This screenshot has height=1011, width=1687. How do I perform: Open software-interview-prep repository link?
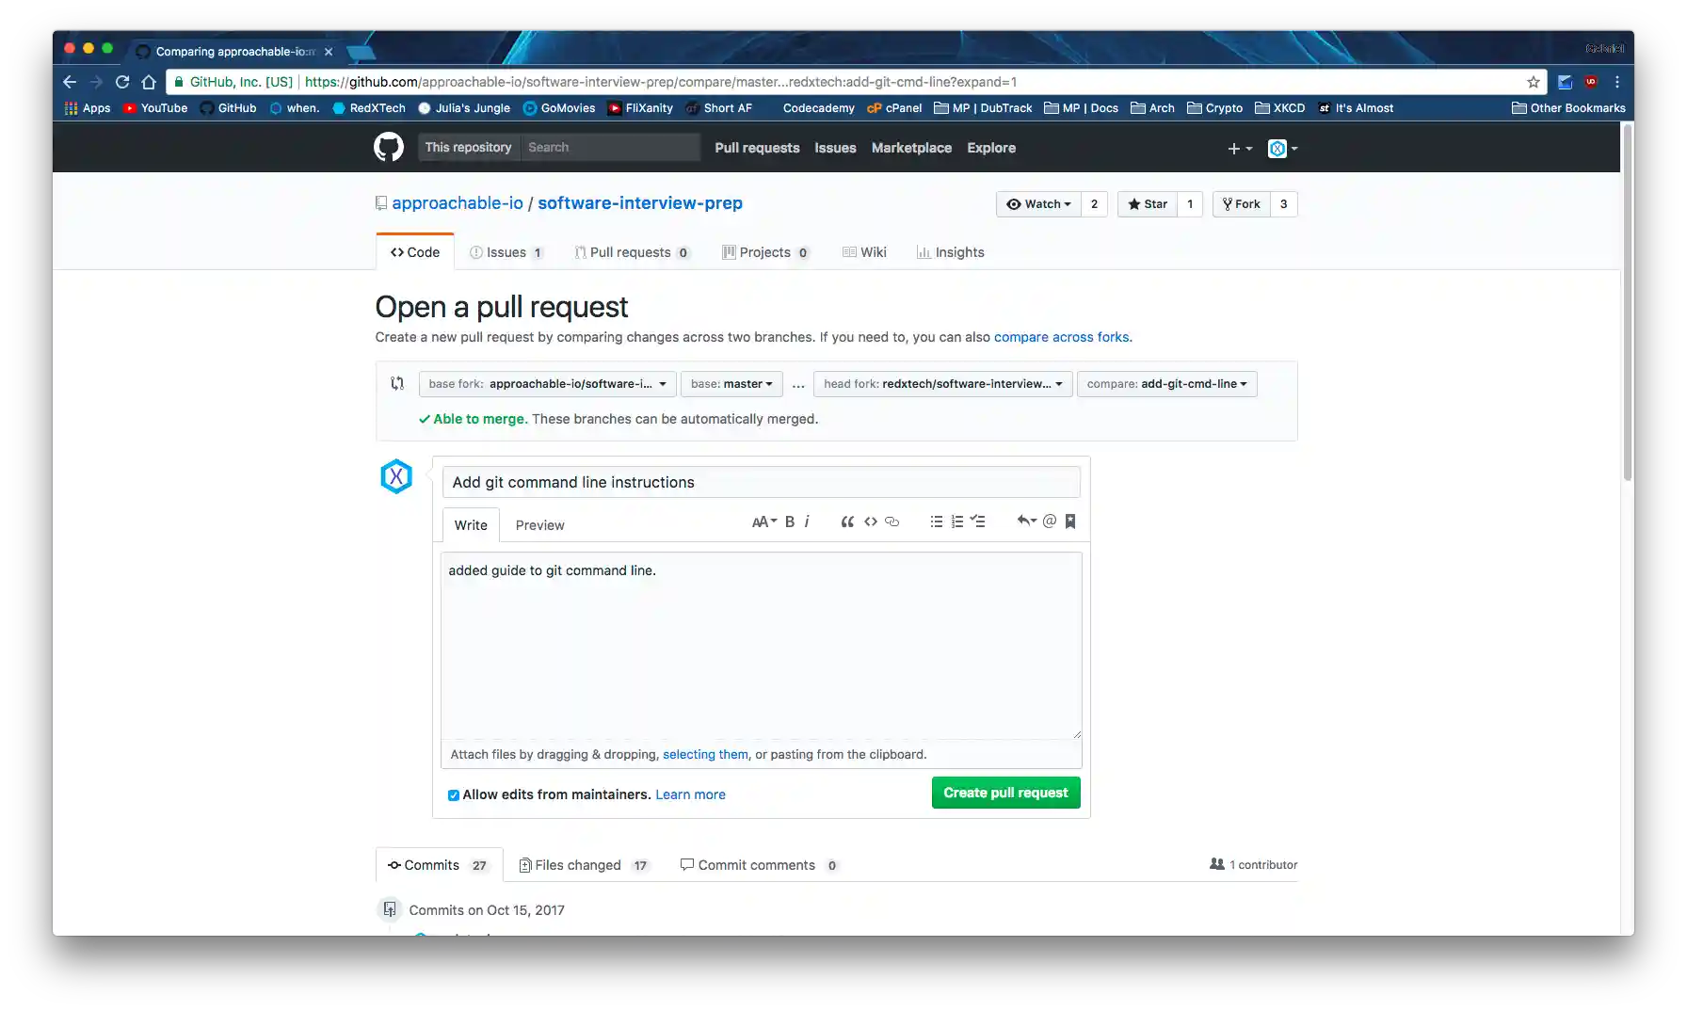[x=640, y=203]
